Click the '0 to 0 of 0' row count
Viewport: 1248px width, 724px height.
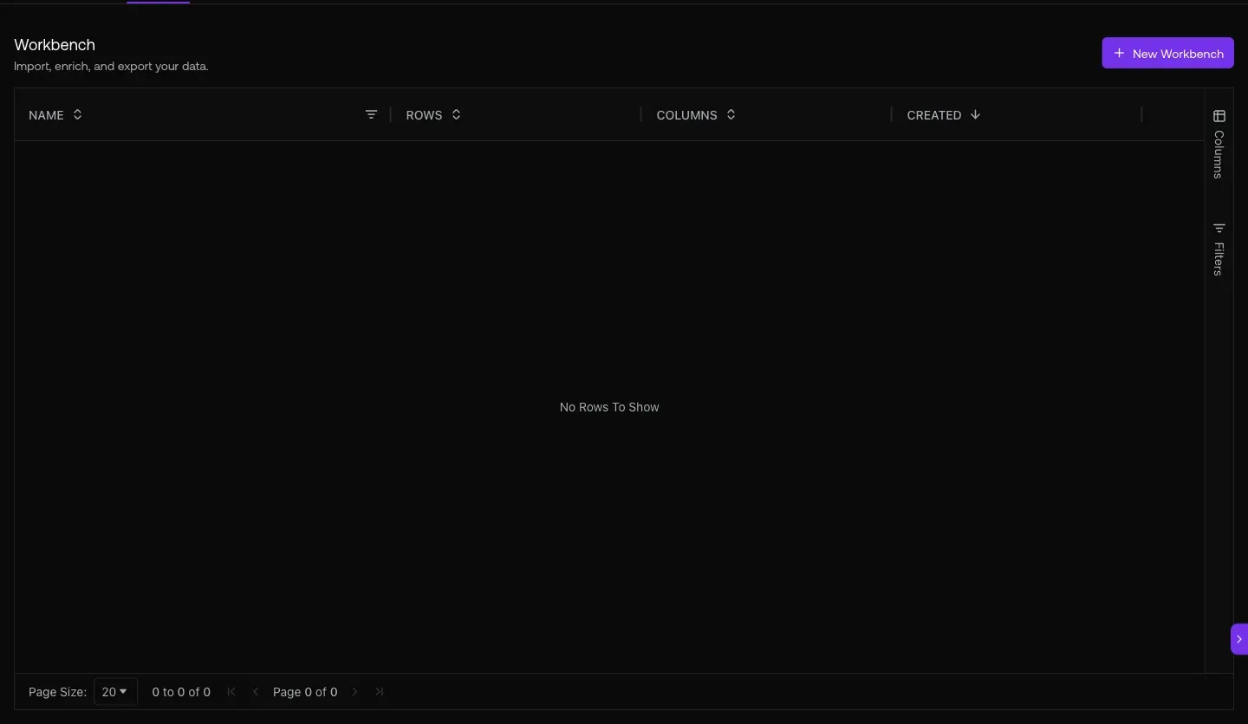(x=181, y=692)
